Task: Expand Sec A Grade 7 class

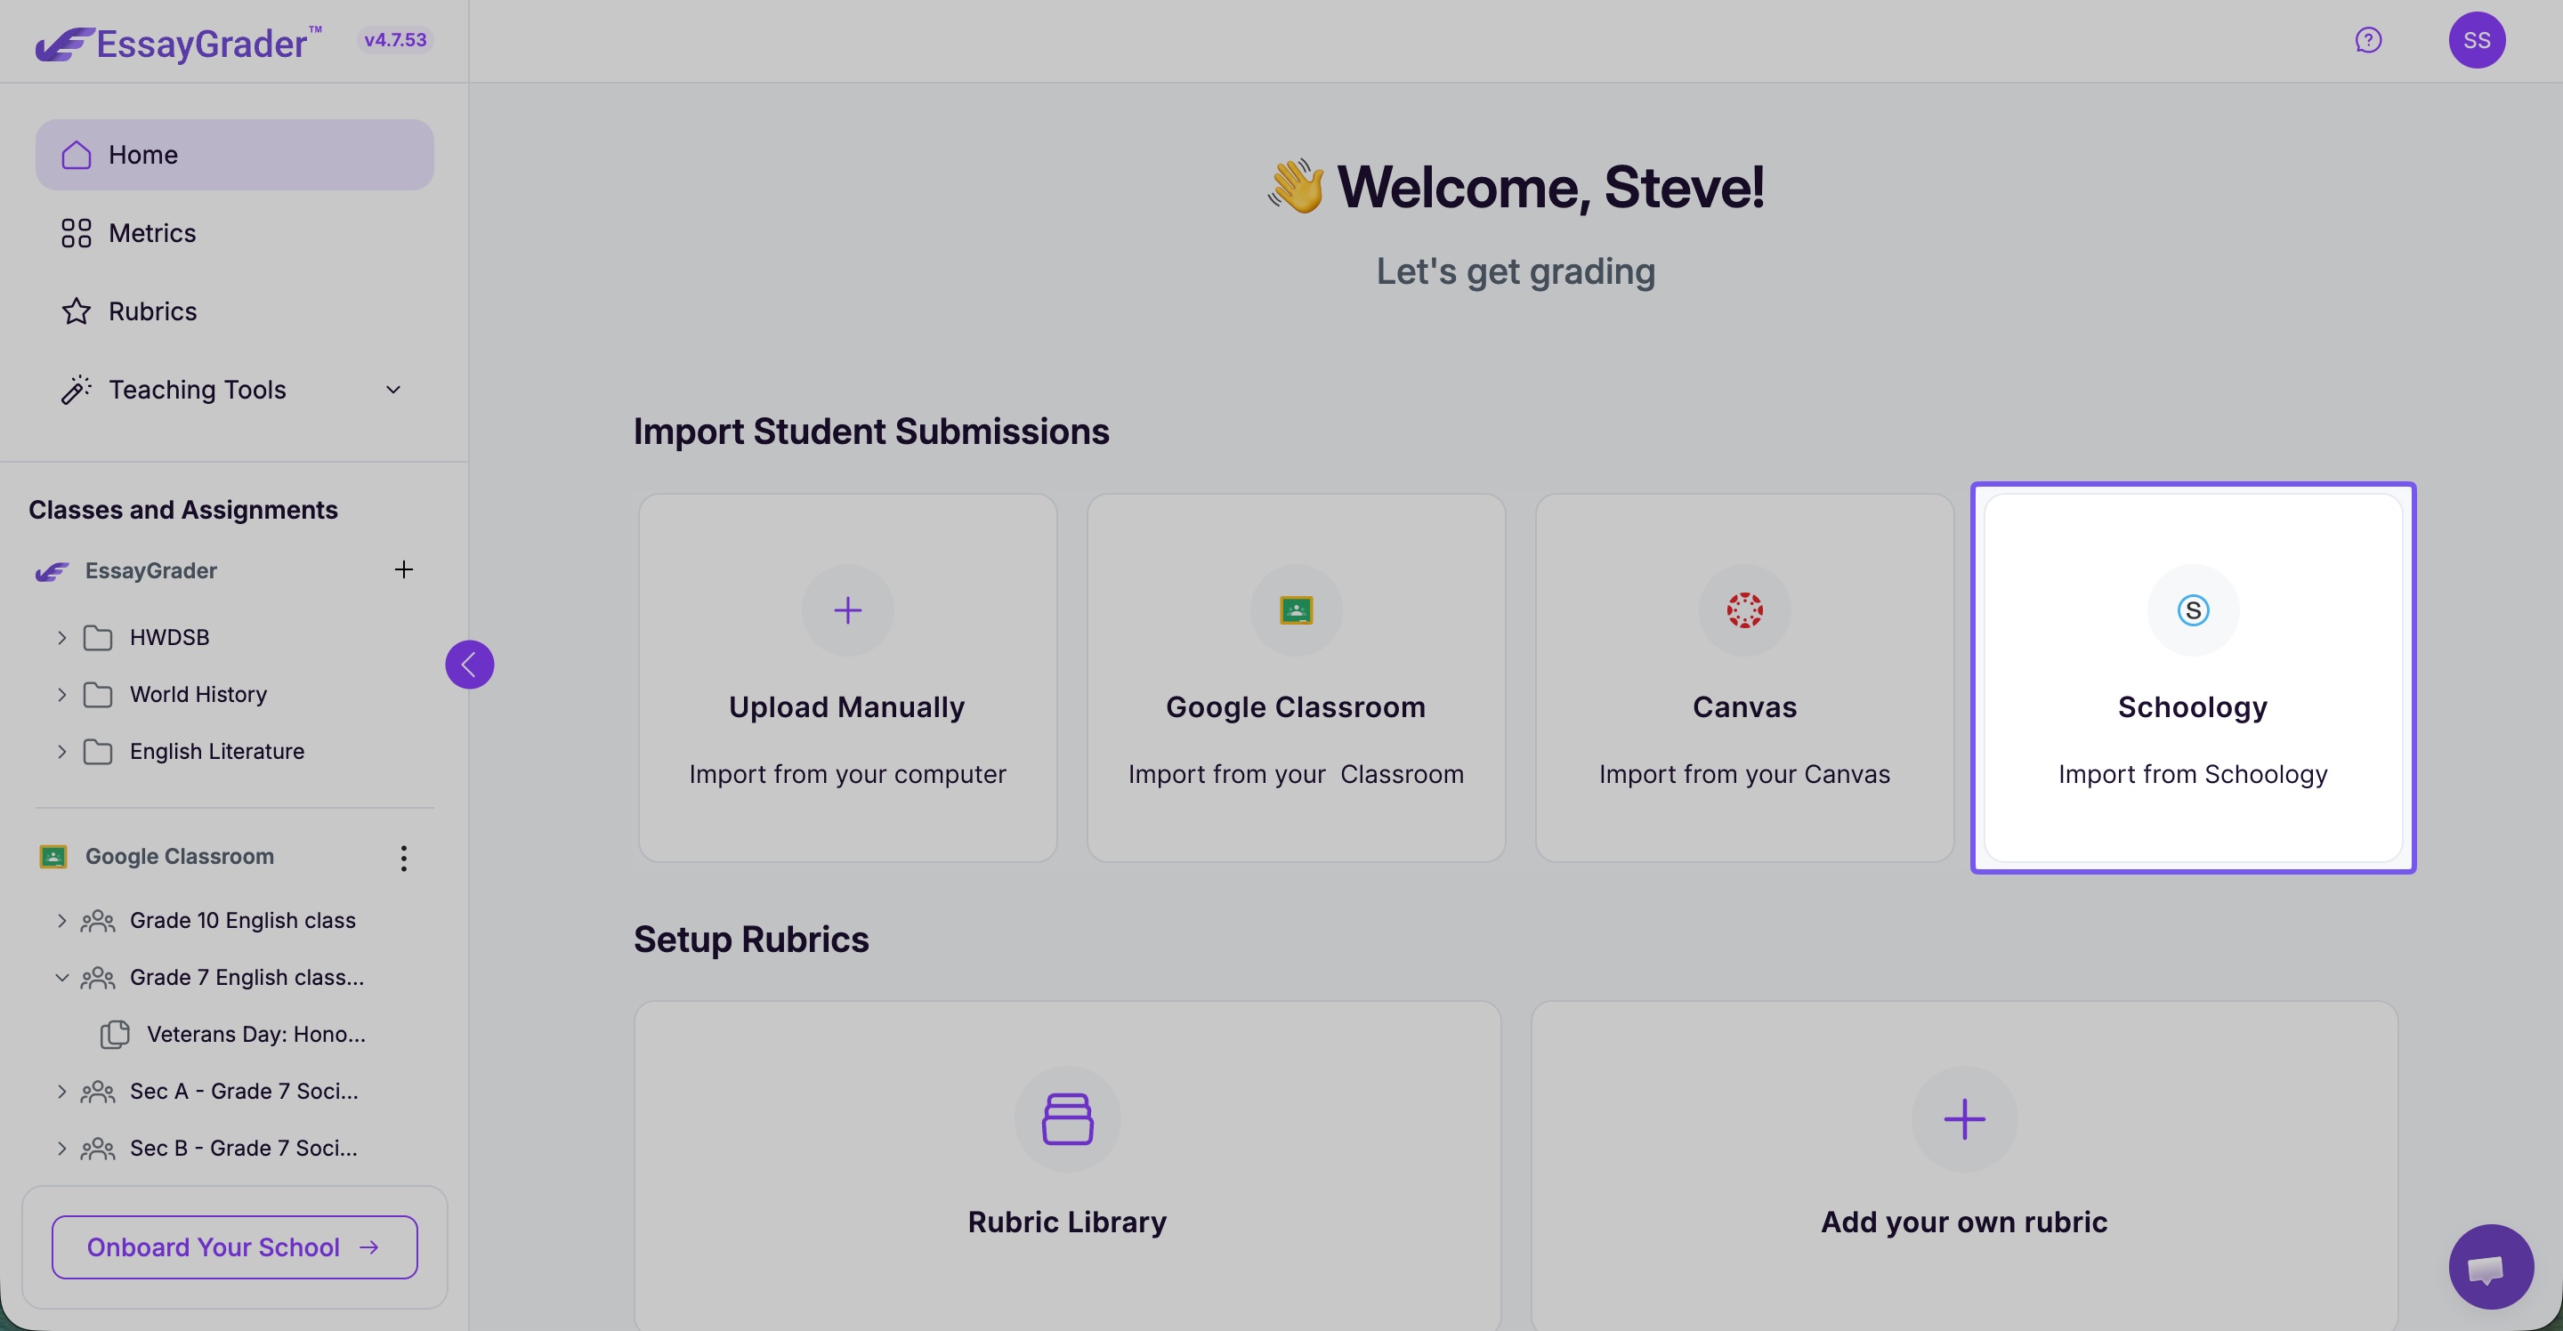Action: coord(61,1092)
